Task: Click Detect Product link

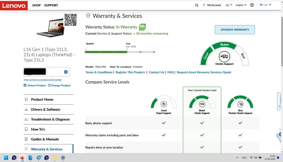Action: (x=35, y=85)
